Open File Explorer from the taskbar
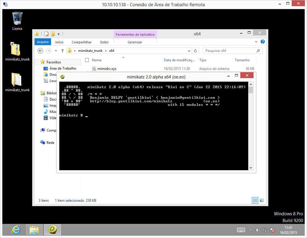 click(34, 230)
